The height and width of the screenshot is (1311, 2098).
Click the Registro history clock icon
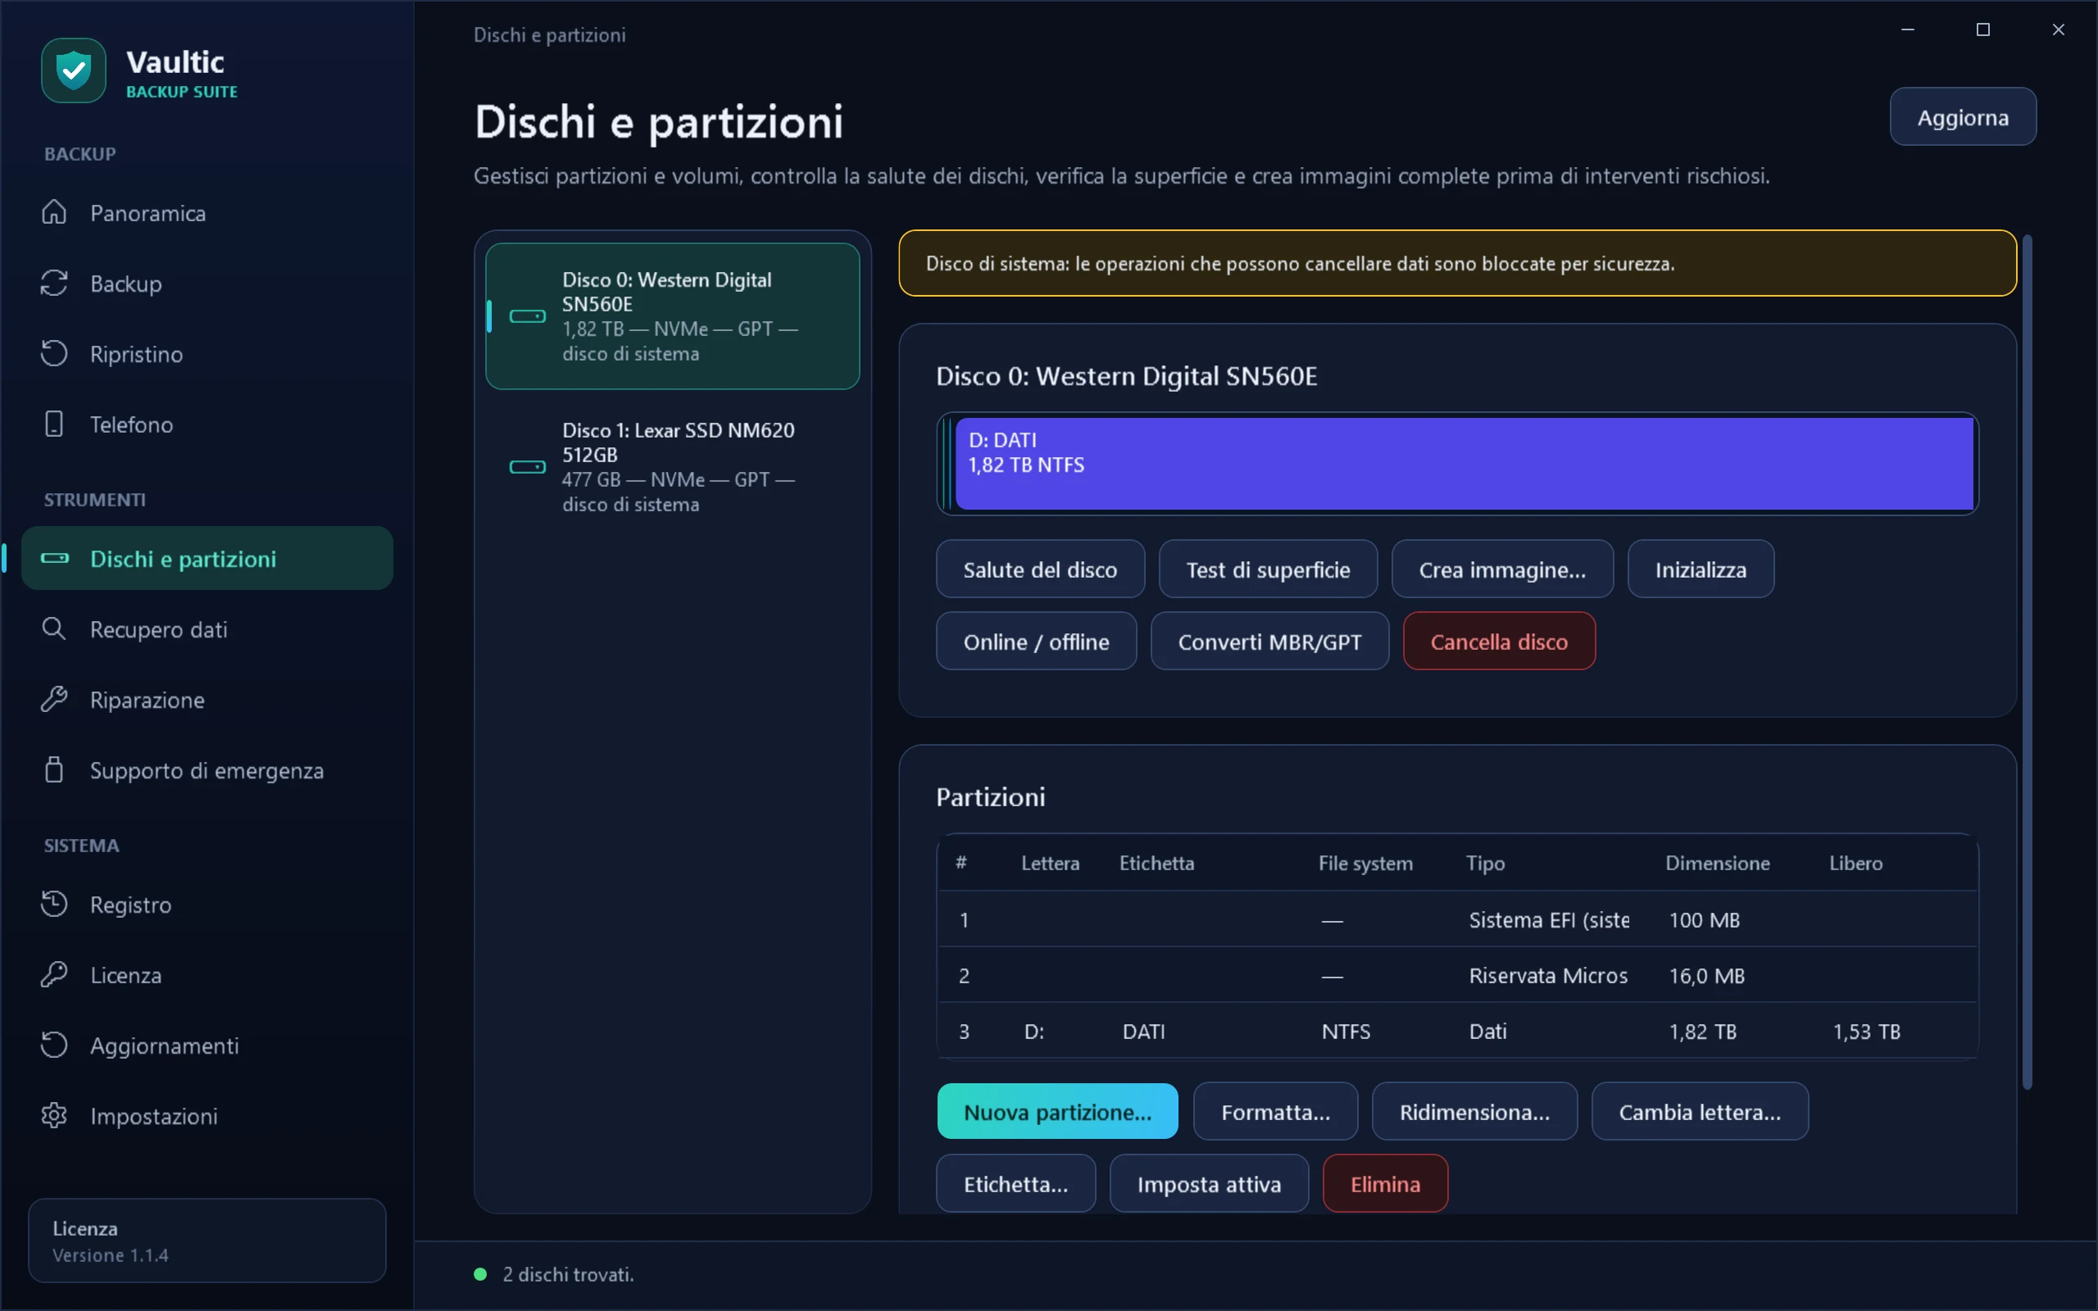(54, 905)
